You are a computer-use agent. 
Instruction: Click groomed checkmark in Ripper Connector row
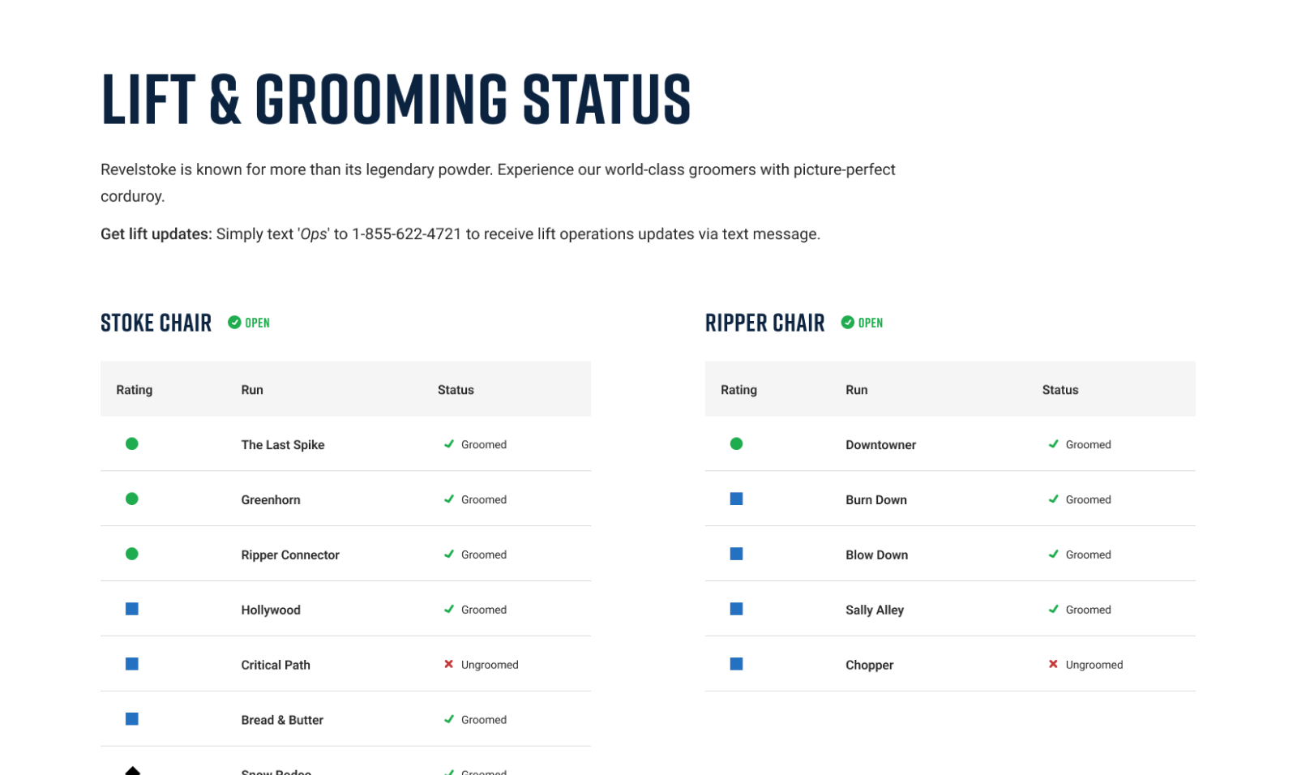pos(449,554)
